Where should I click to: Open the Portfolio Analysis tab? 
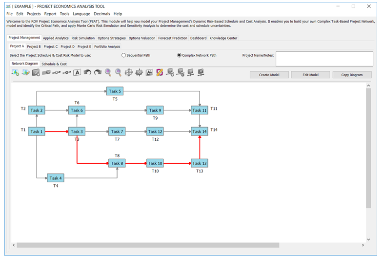click(107, 46)
